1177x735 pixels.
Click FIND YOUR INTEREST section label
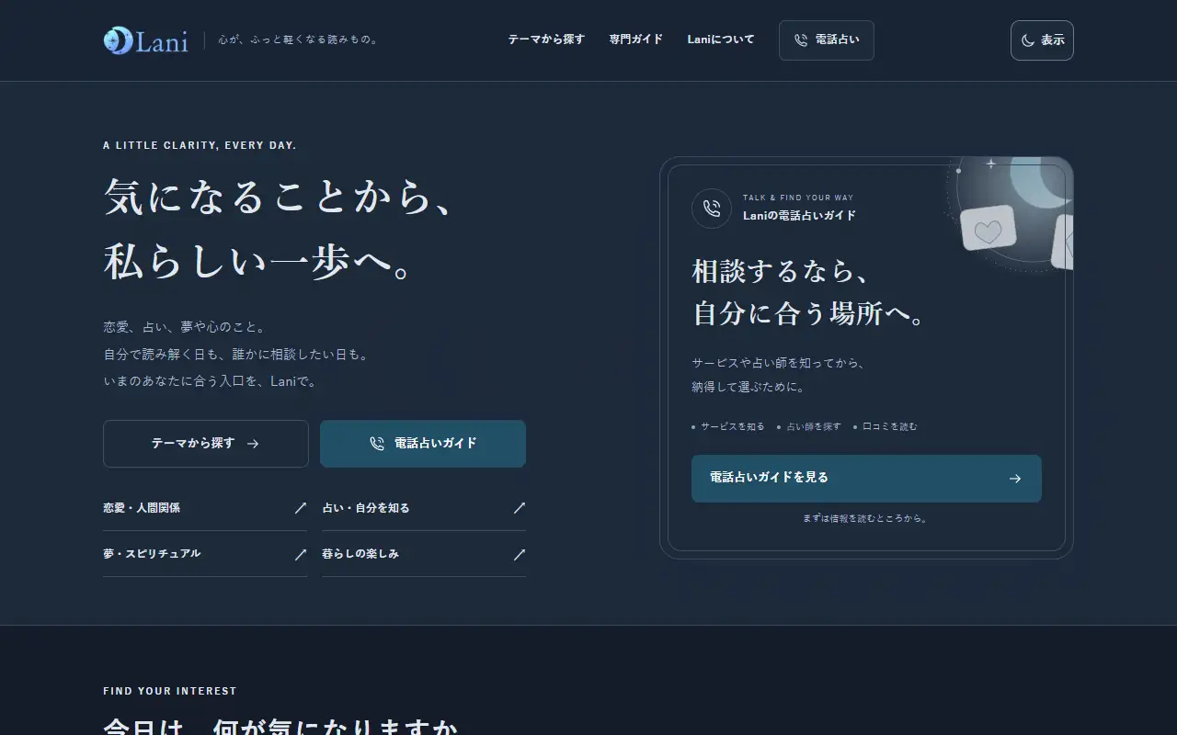click(170, 691)
